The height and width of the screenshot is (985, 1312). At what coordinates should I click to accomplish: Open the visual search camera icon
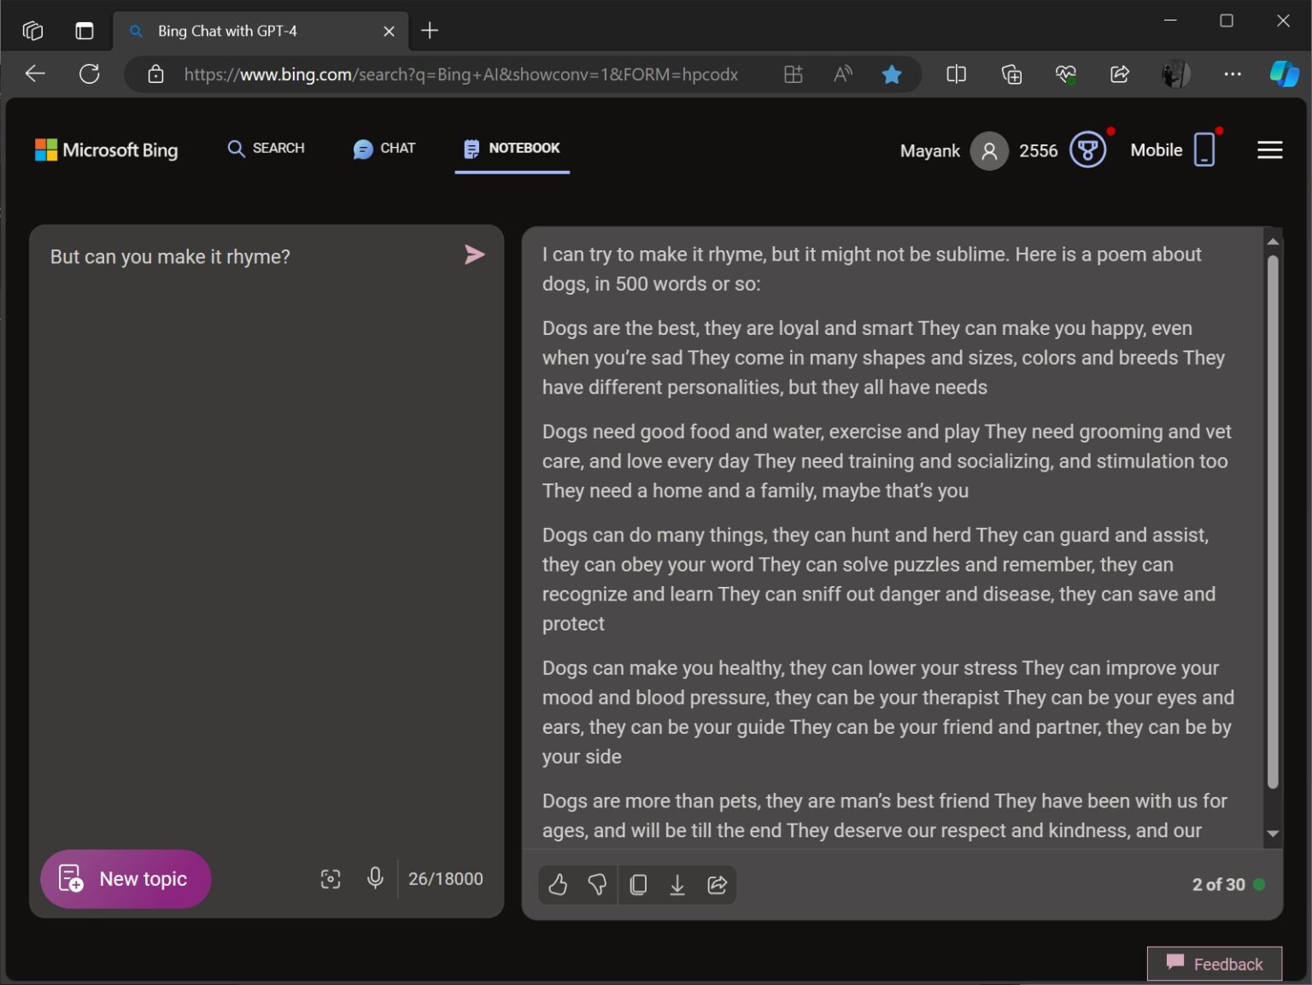[x=331, y=878]
